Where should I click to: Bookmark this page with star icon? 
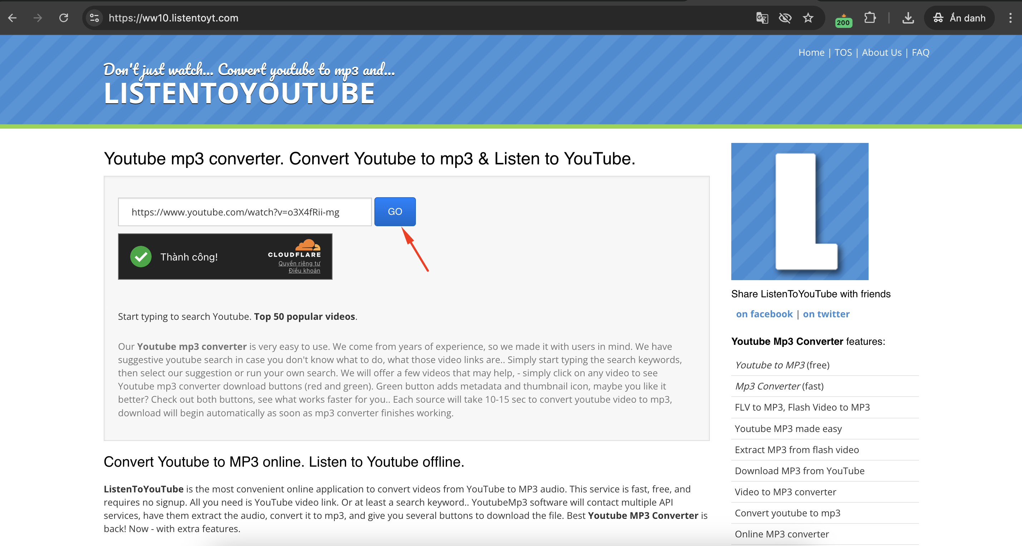point(808,18)
